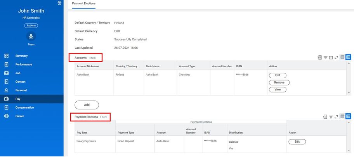The image size is (354, 157).
Task: Select the Payment Elections tab
Action: 84,3
